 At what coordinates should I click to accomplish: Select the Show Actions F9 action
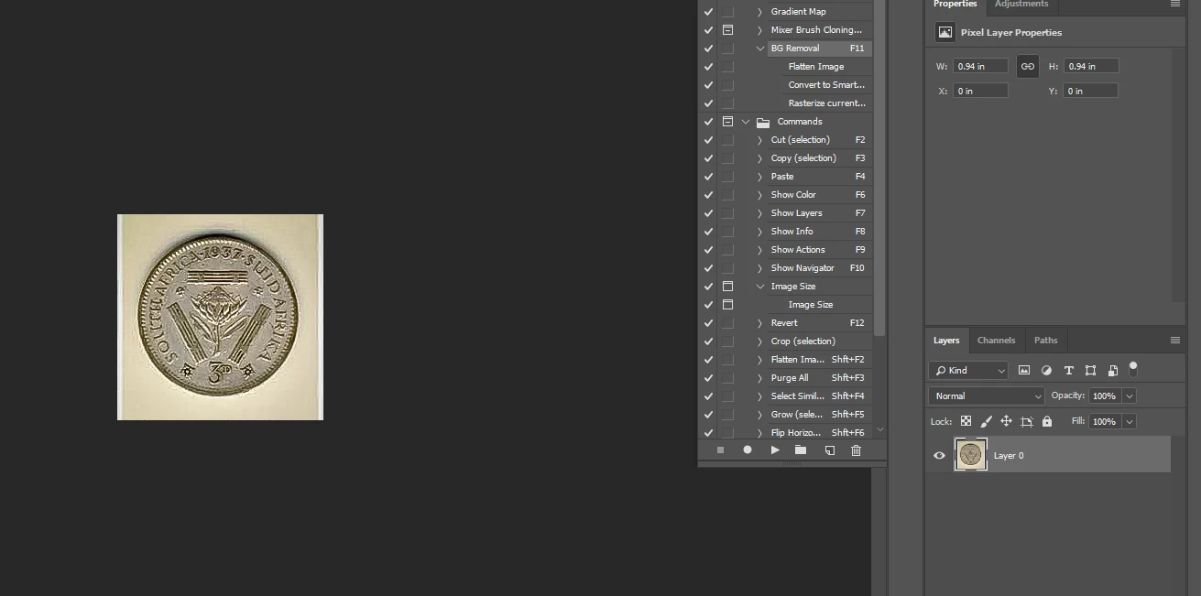[x=818, y=250]
